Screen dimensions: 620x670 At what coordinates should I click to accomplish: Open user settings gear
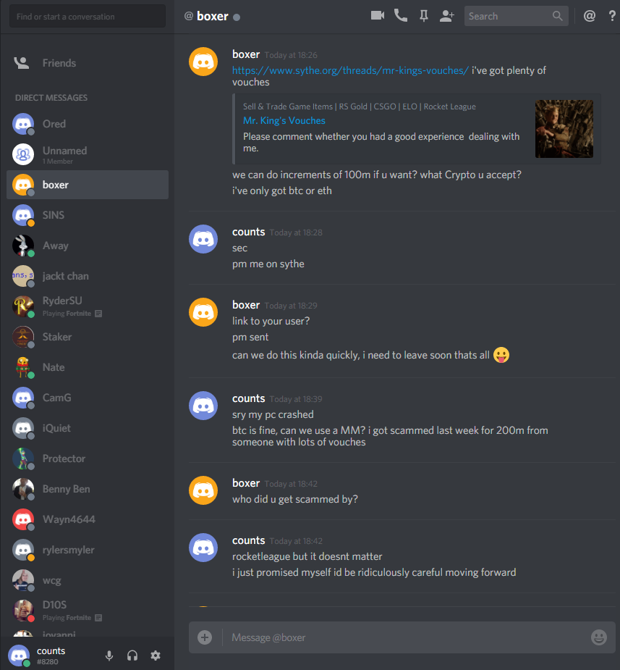156,656
